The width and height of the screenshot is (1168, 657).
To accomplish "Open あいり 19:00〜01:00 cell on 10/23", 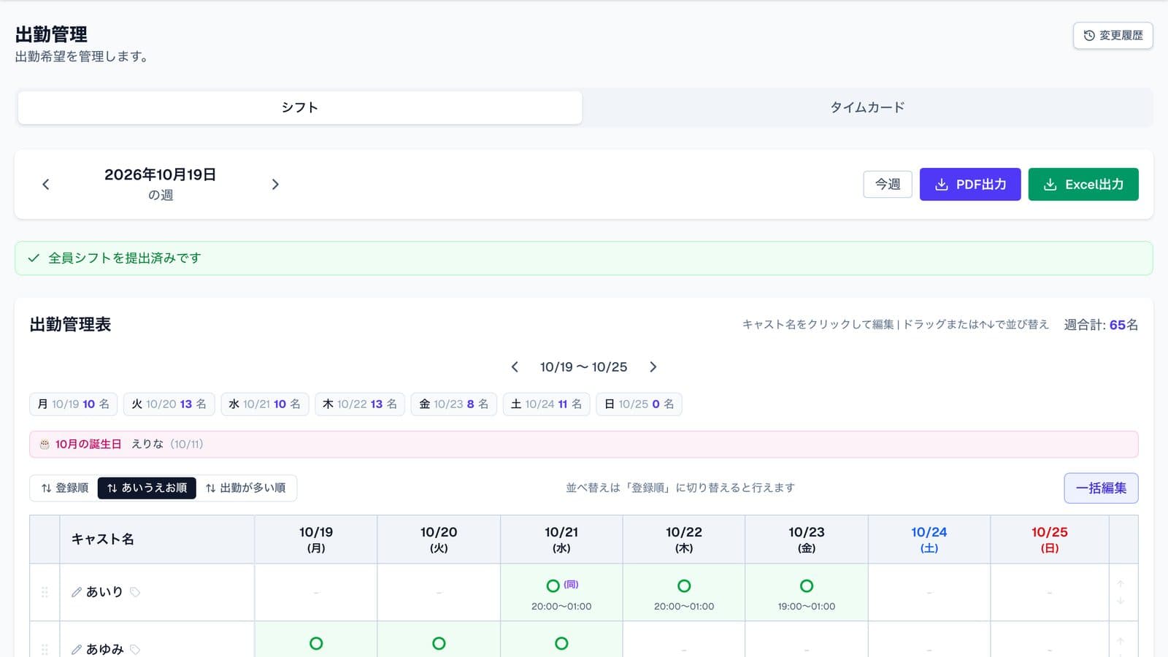I will 807,592.
